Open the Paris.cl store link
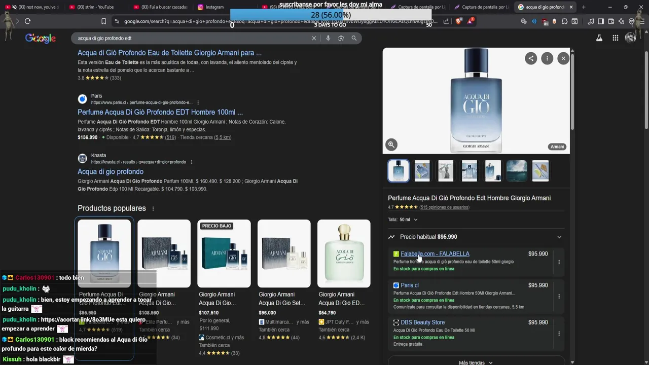Image resolution: width=649 pixels, height=365 pixels. (410, 285)
